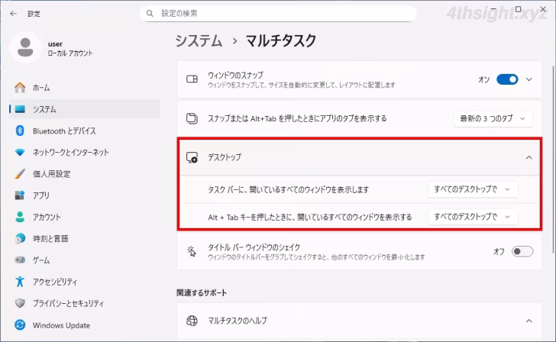
Task: Click the Gaming controller icon
Action: tap(20, 260)
